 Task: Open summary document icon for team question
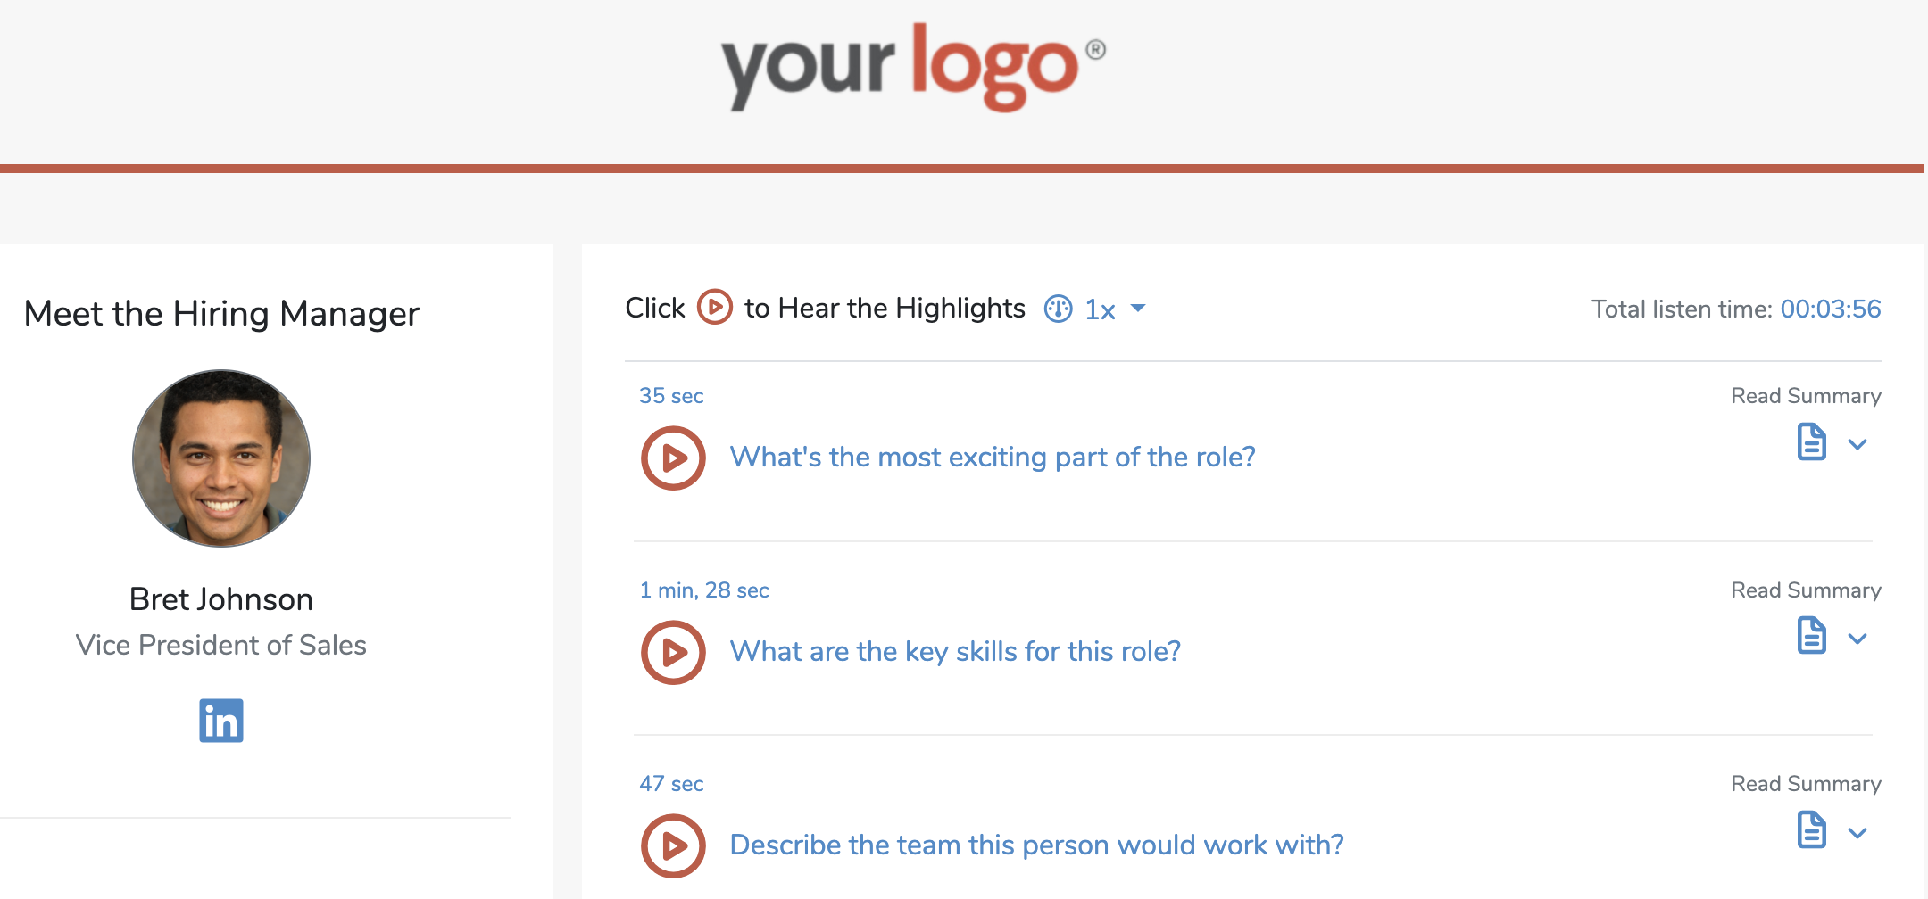click(1811, 830)
